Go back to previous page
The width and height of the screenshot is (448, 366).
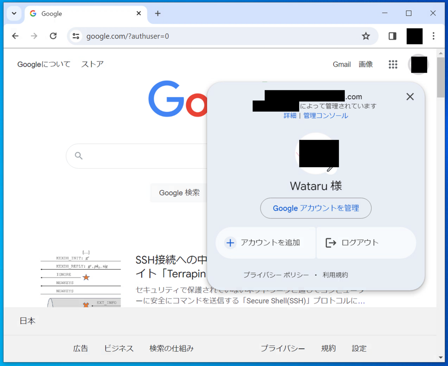tap(15, 36)
